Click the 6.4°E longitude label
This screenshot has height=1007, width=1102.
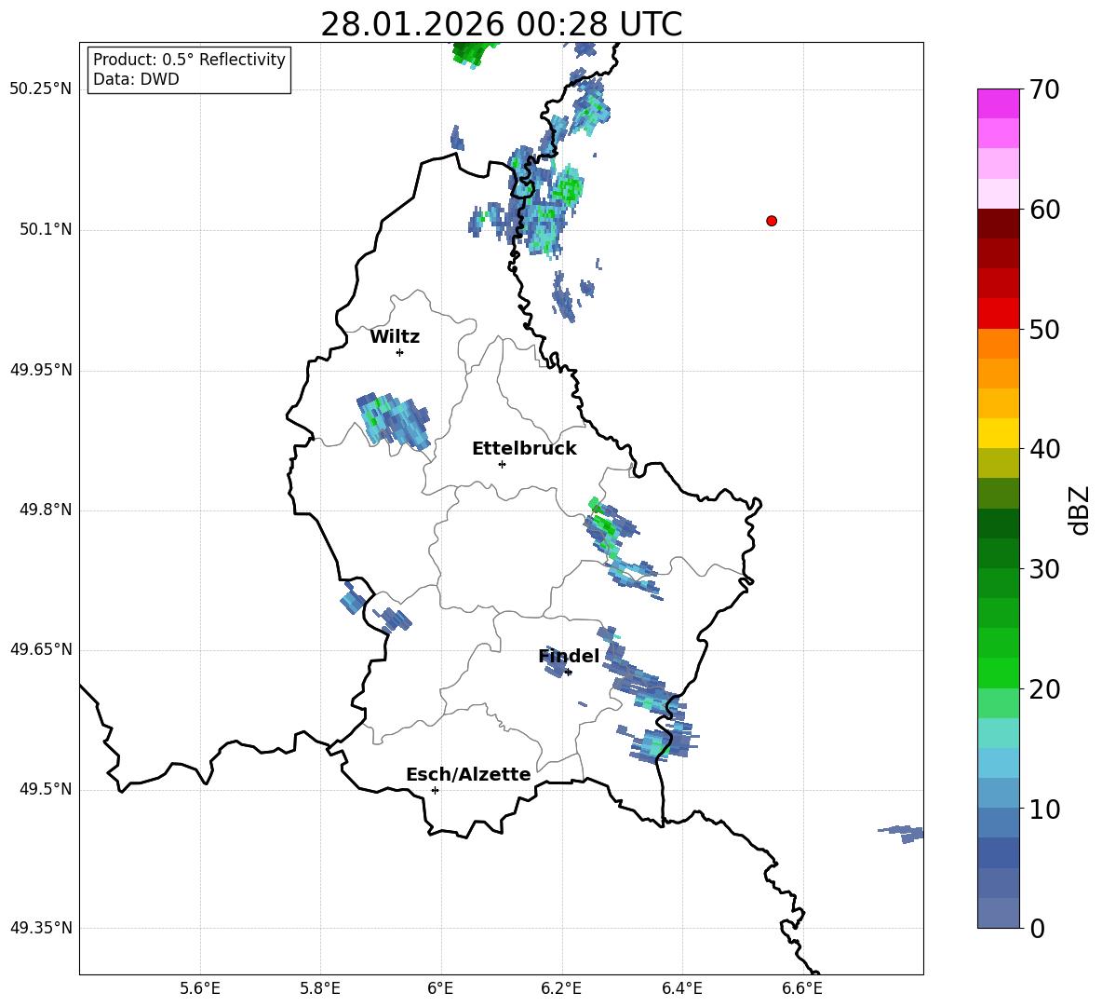681,988
